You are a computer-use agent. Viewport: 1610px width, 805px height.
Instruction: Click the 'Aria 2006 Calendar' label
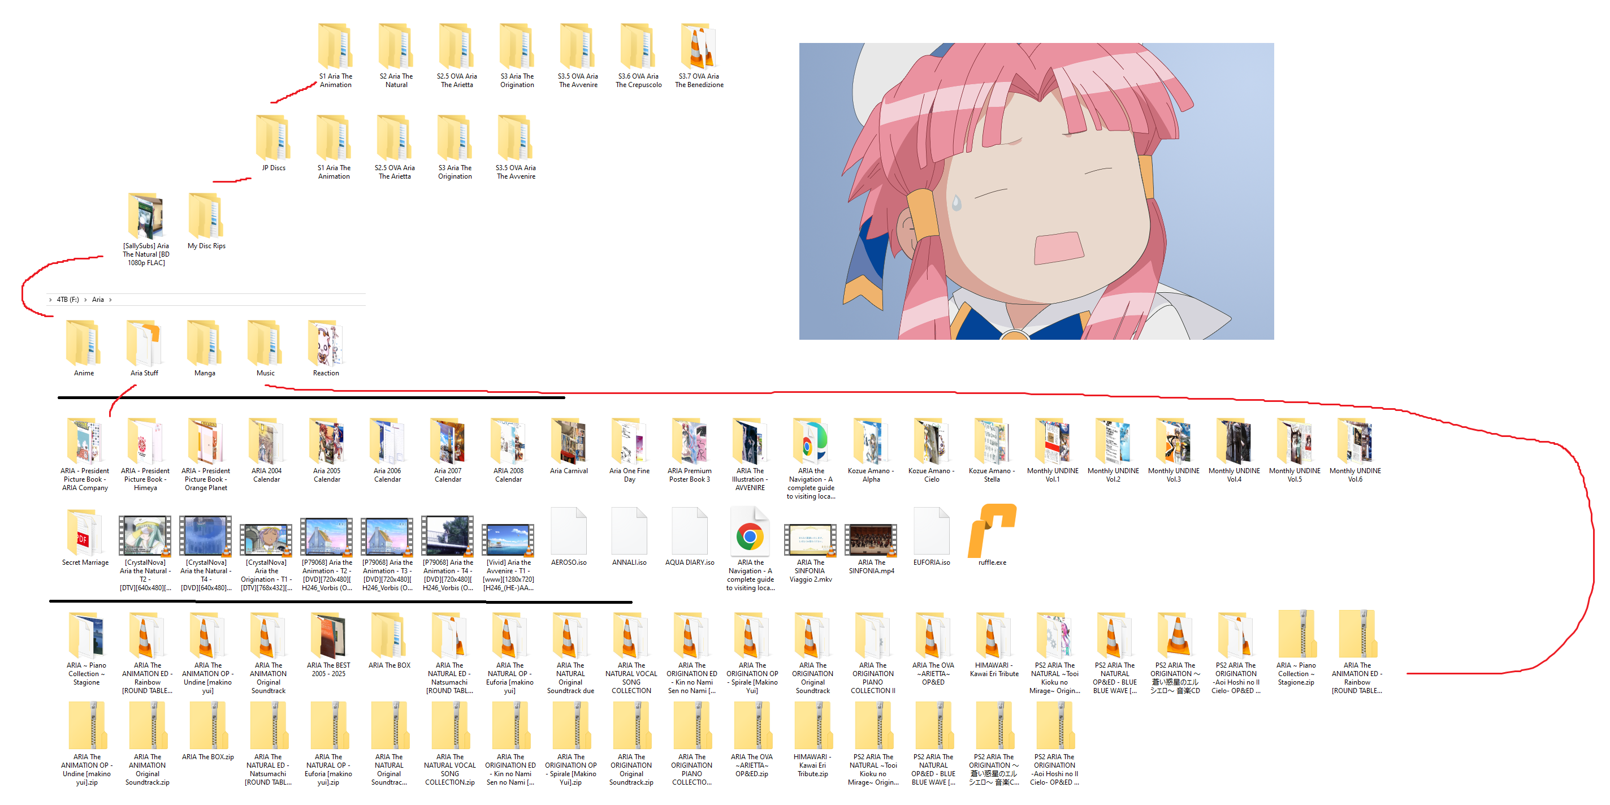[387, 475]
